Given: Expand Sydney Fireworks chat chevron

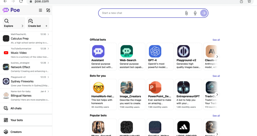Looking at the screenshot, I should point(48,77).
